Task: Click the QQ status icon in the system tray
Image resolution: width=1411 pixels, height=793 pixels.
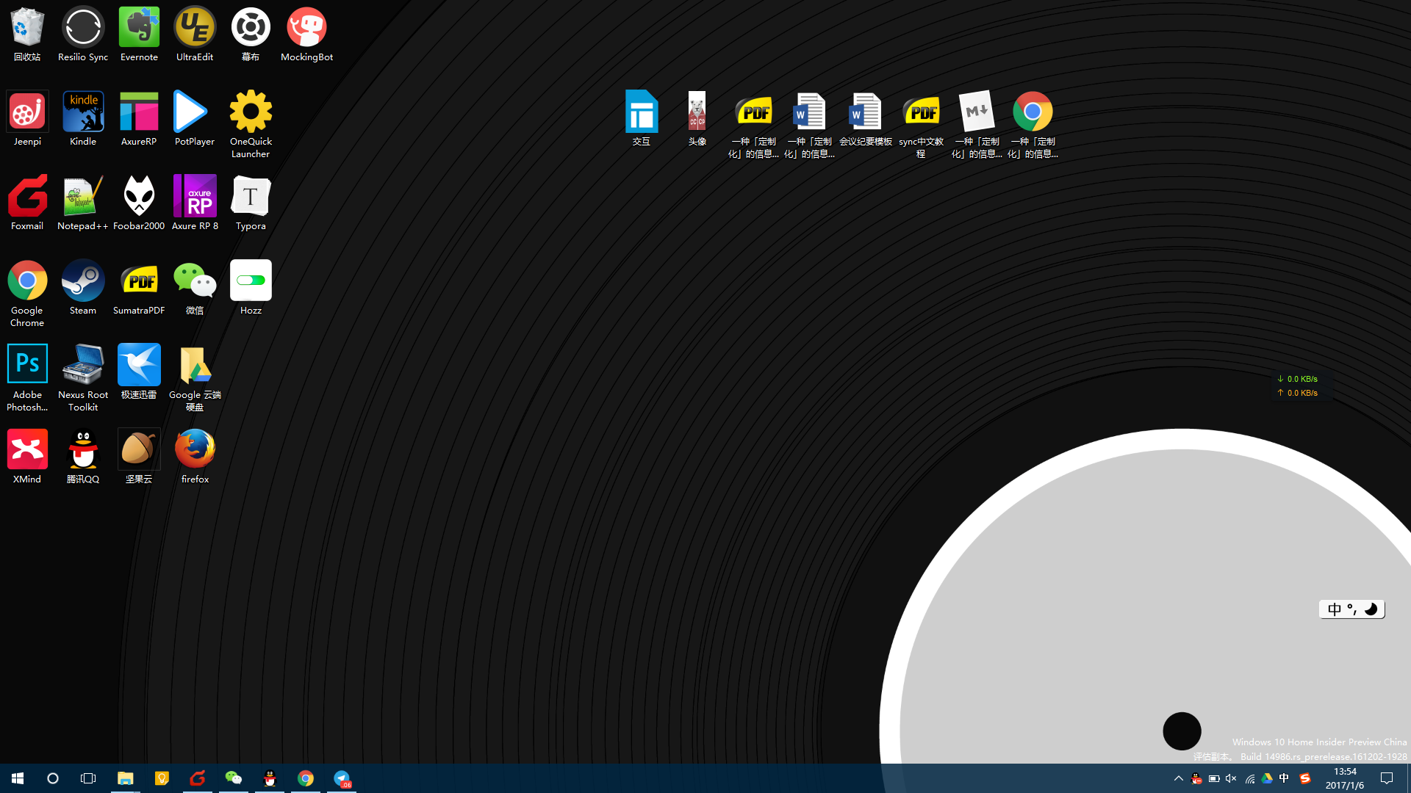Action: (x=1196, y=778)
